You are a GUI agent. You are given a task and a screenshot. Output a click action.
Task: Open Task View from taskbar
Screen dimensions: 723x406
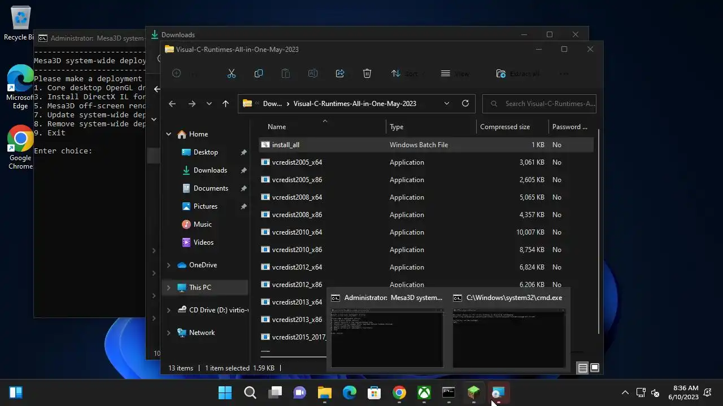[275, 392]
